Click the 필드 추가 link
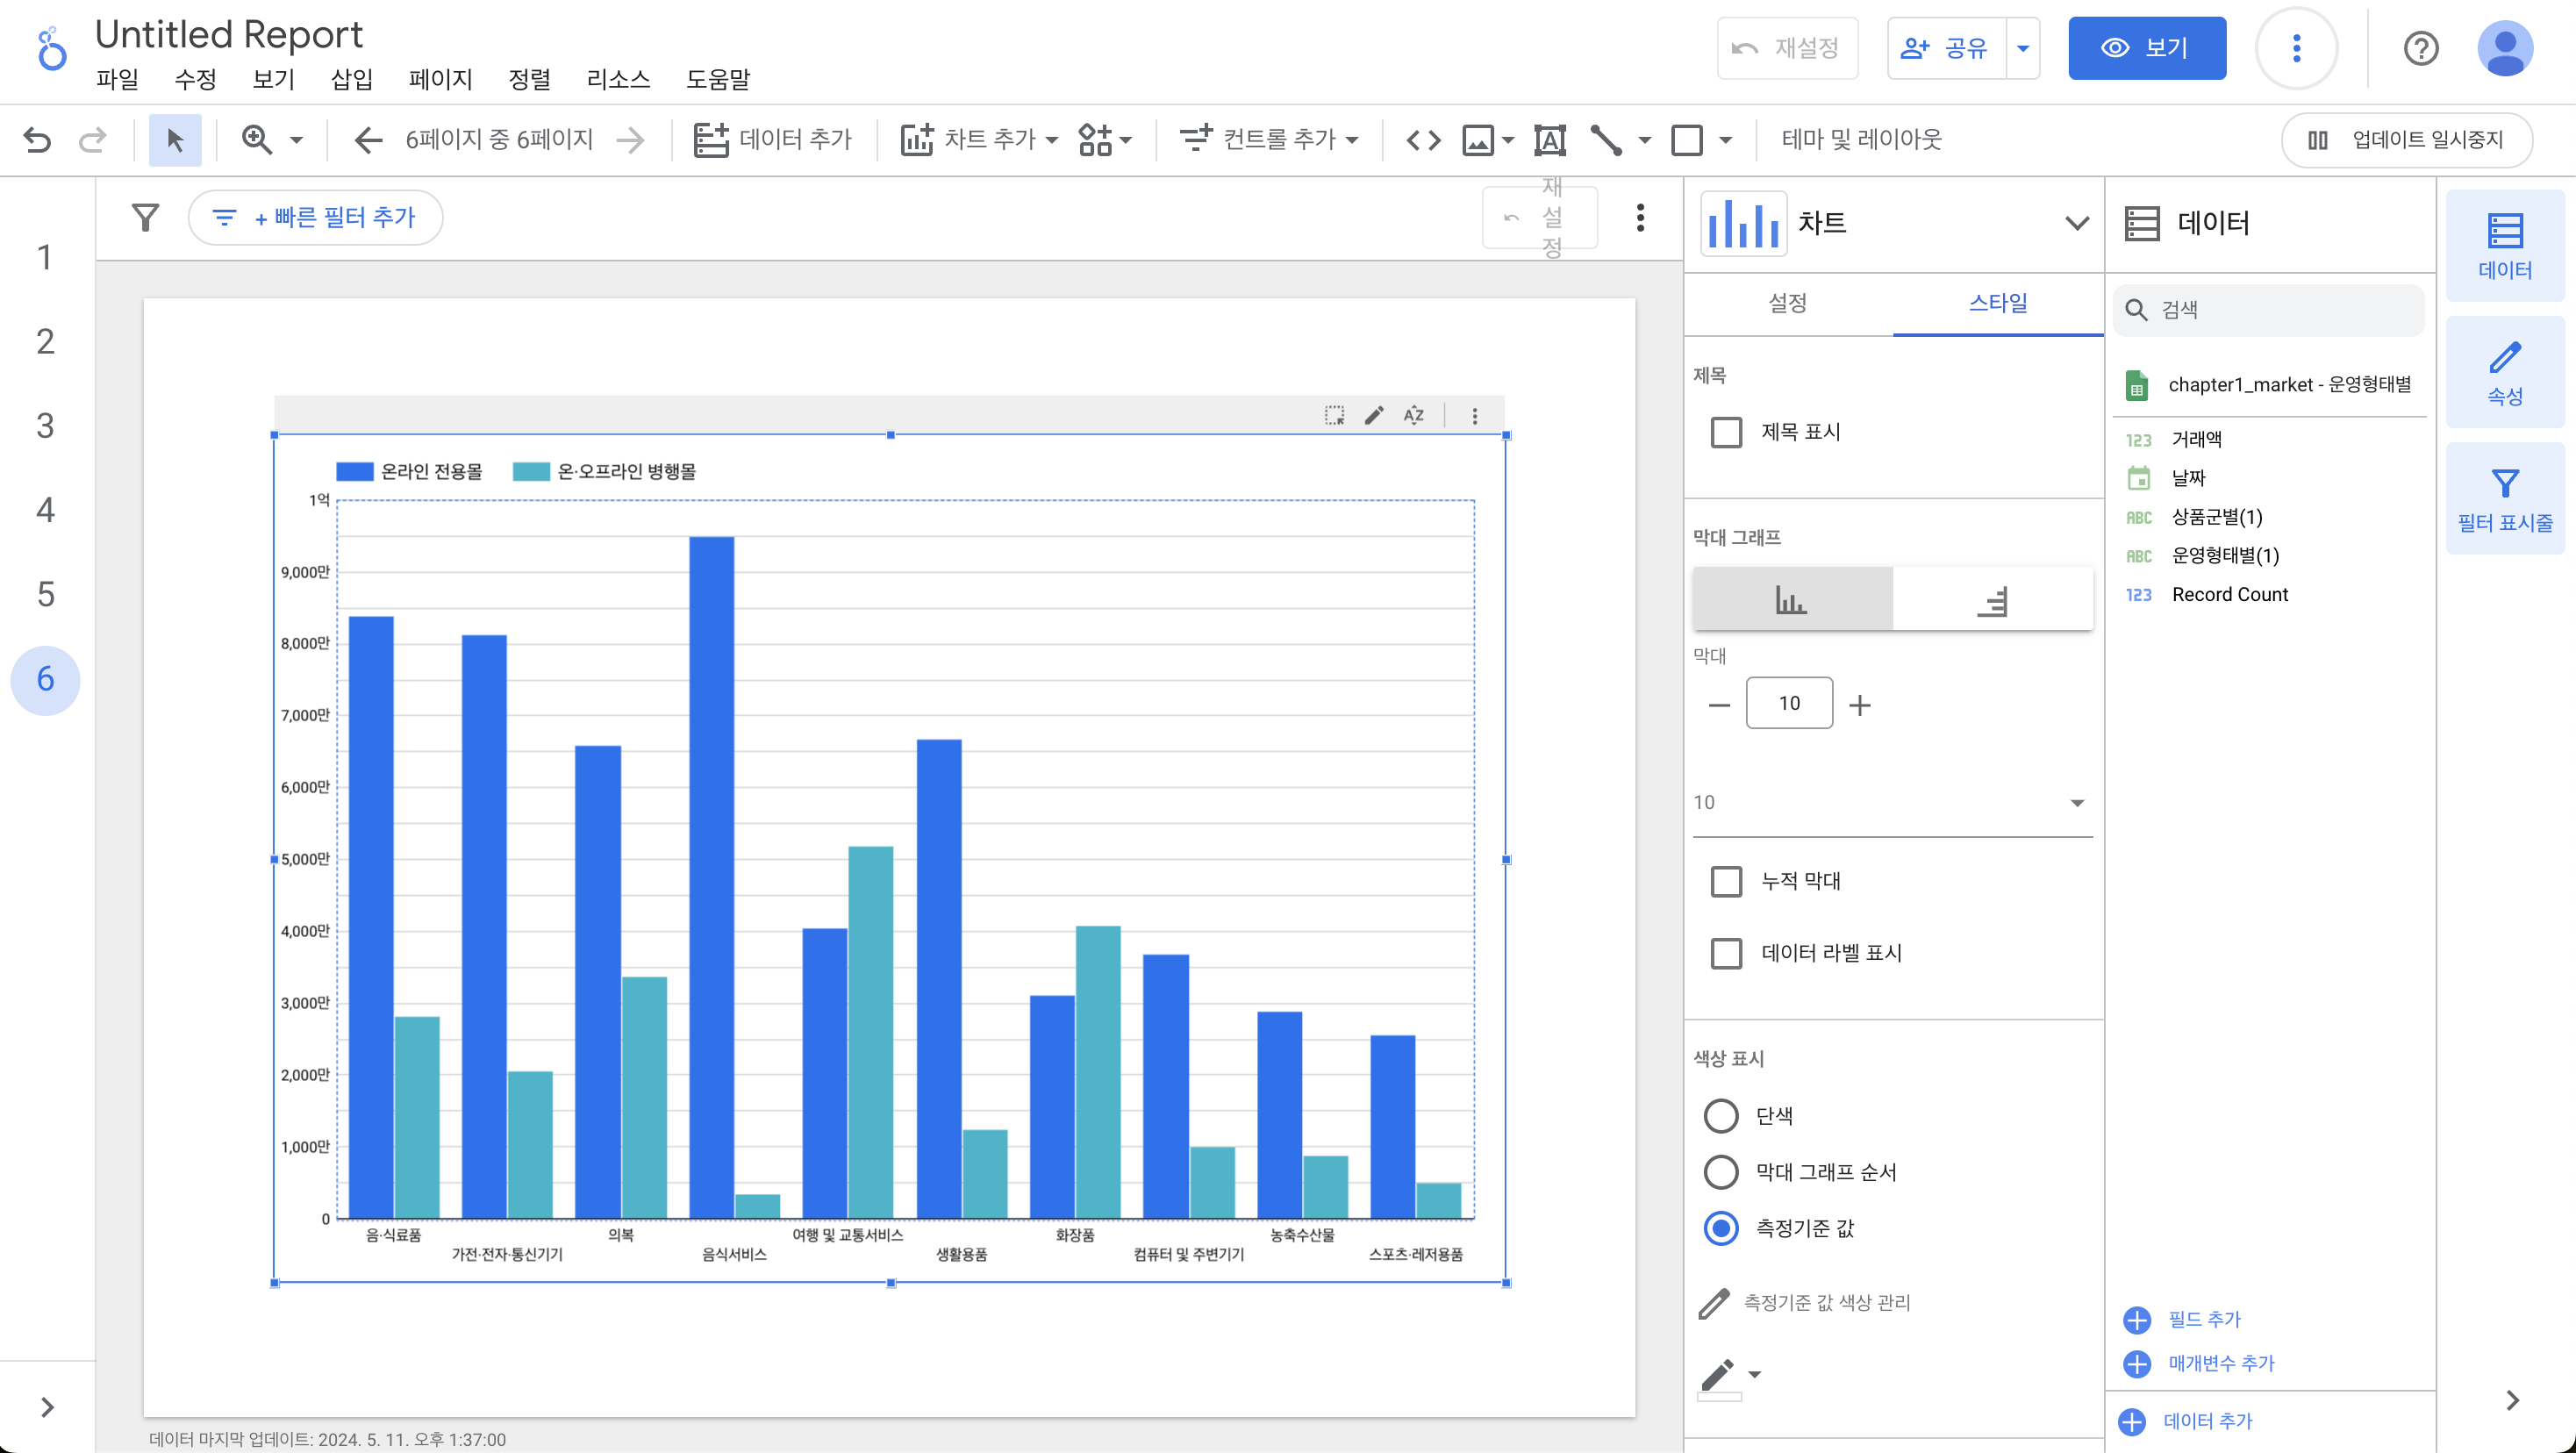This screenshot has width=2576, height=1453. pos(2204,1319)
